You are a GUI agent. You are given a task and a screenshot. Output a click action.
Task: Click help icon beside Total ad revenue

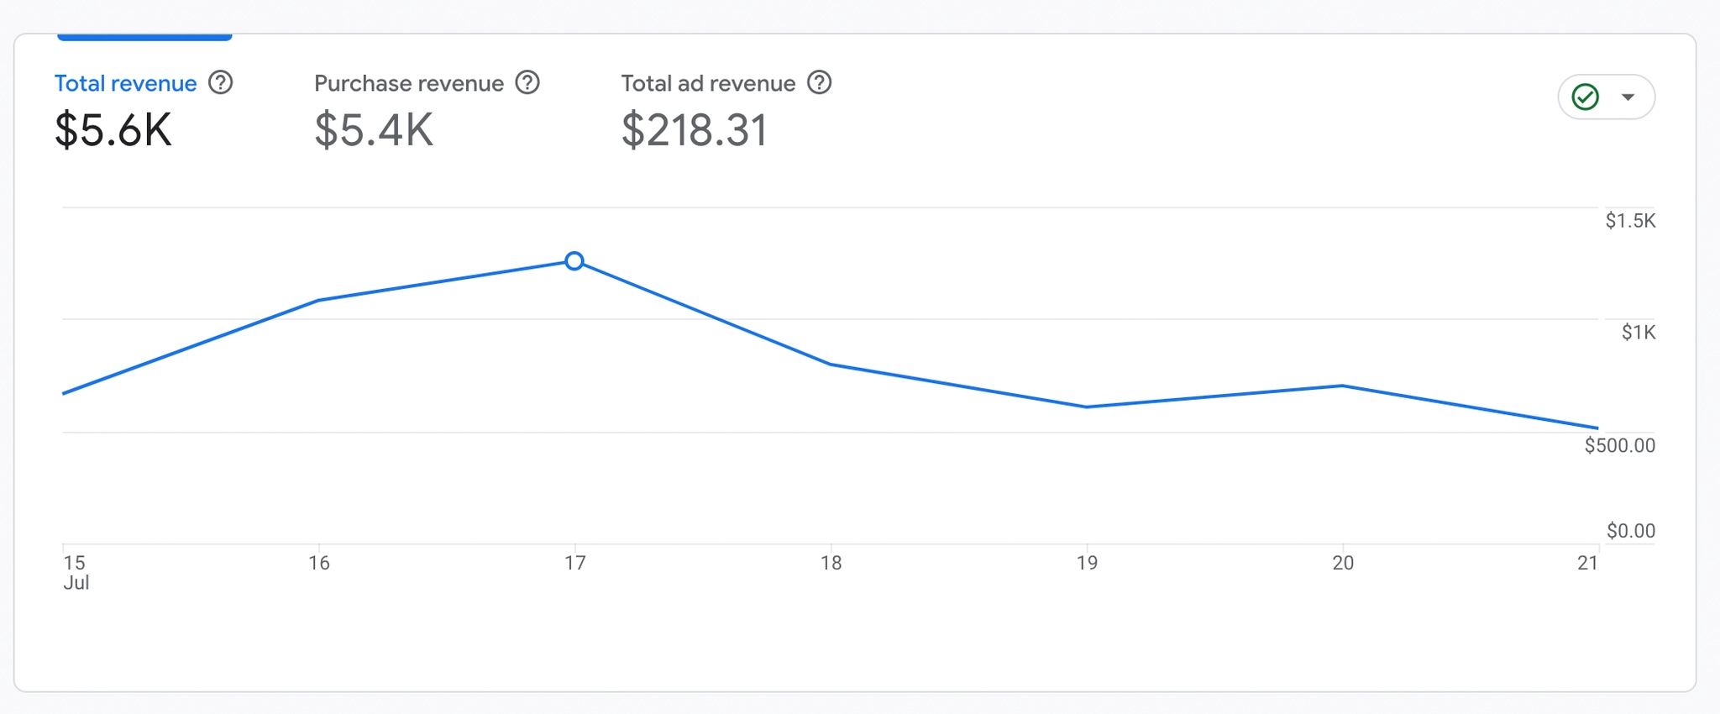819,83
